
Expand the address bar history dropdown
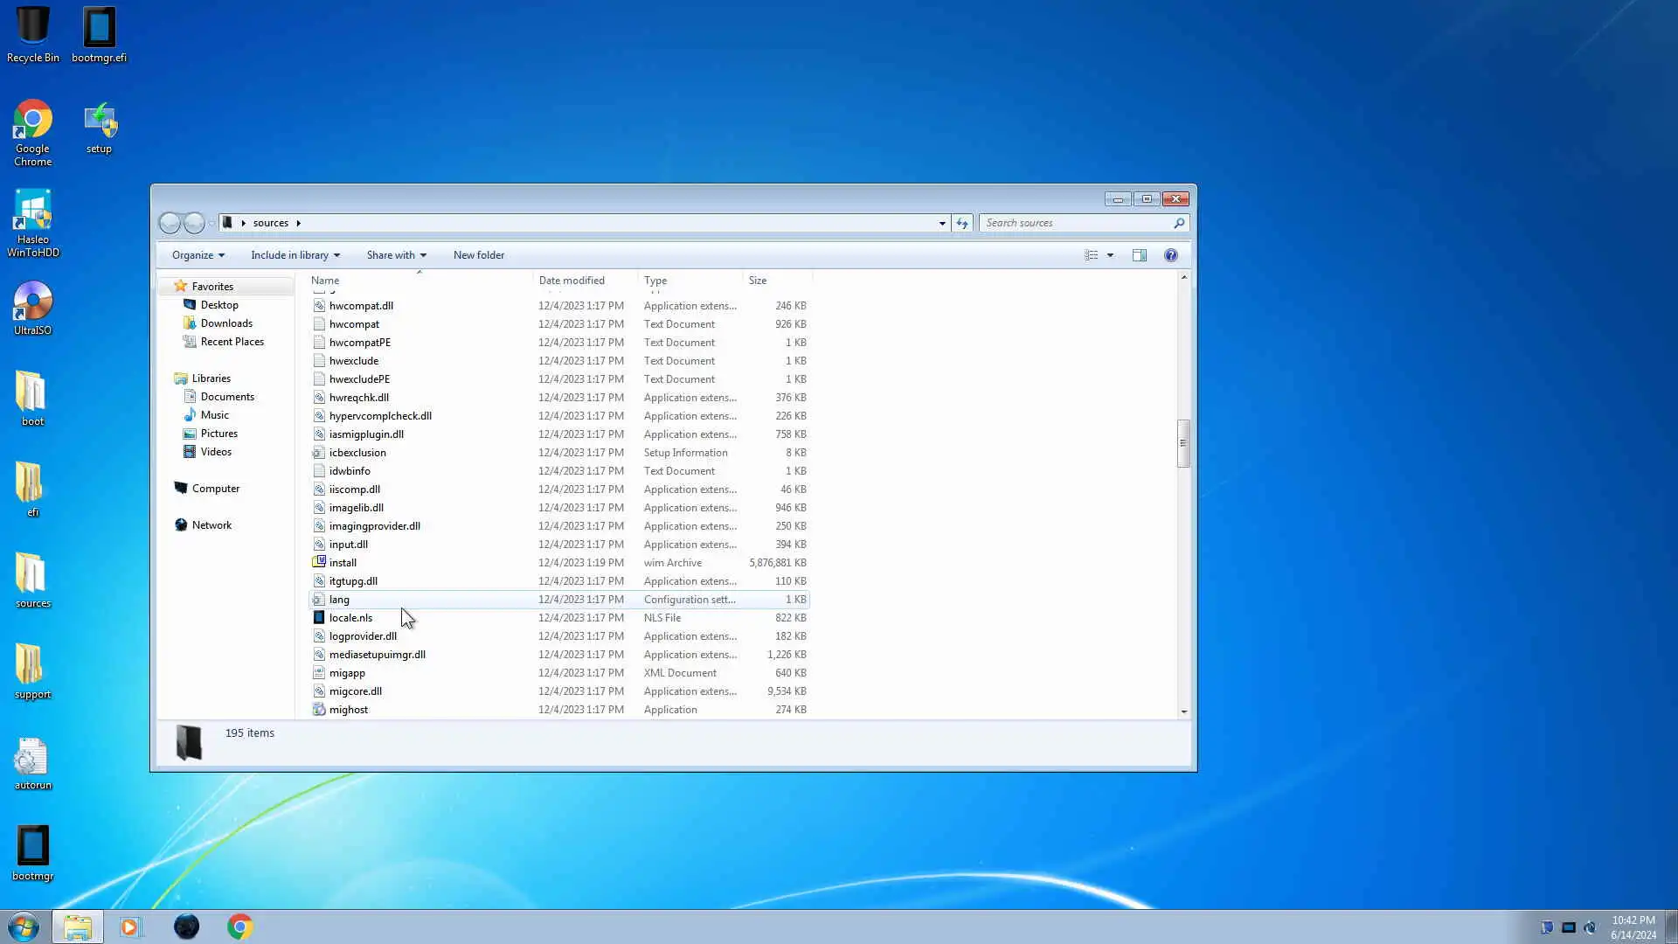[942, 223]
